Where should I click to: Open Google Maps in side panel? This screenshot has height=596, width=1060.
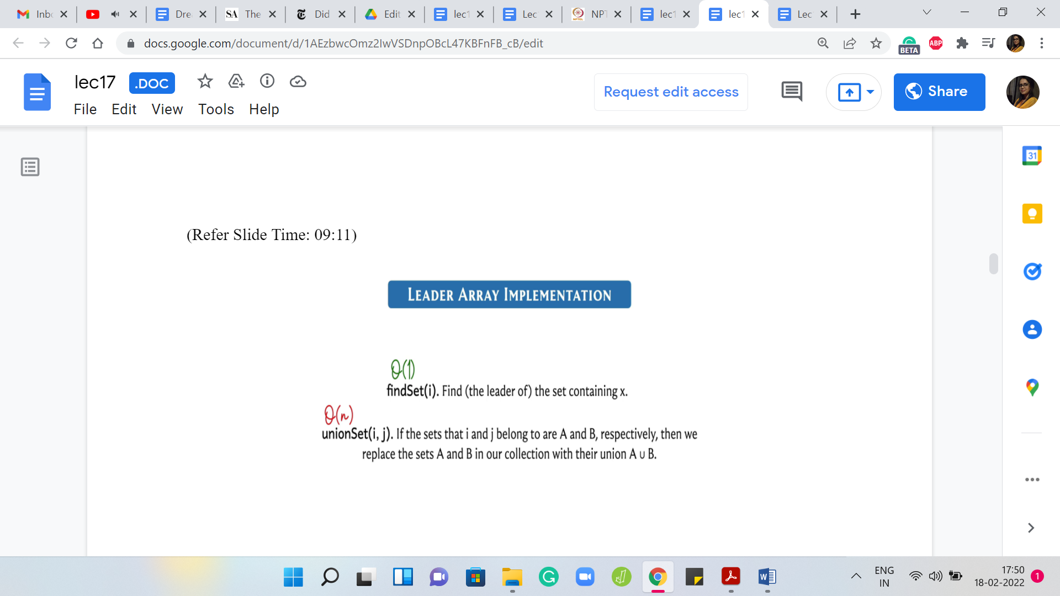point(1032,387)
